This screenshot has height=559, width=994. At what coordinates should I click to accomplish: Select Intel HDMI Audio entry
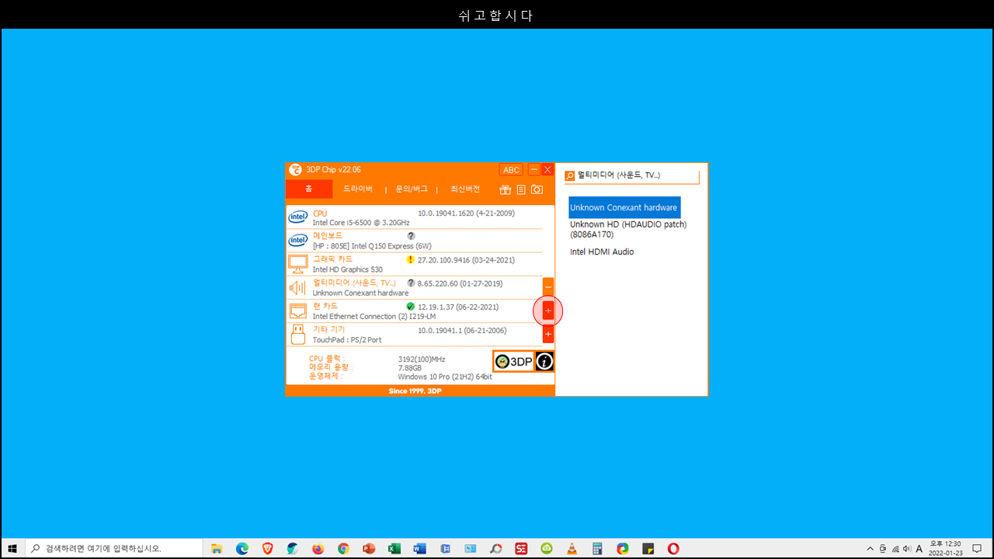click(602, 252)
